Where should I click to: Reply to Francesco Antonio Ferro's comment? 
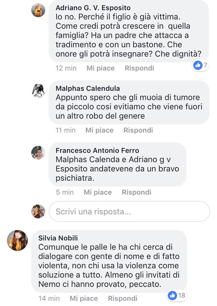point(136,192)
